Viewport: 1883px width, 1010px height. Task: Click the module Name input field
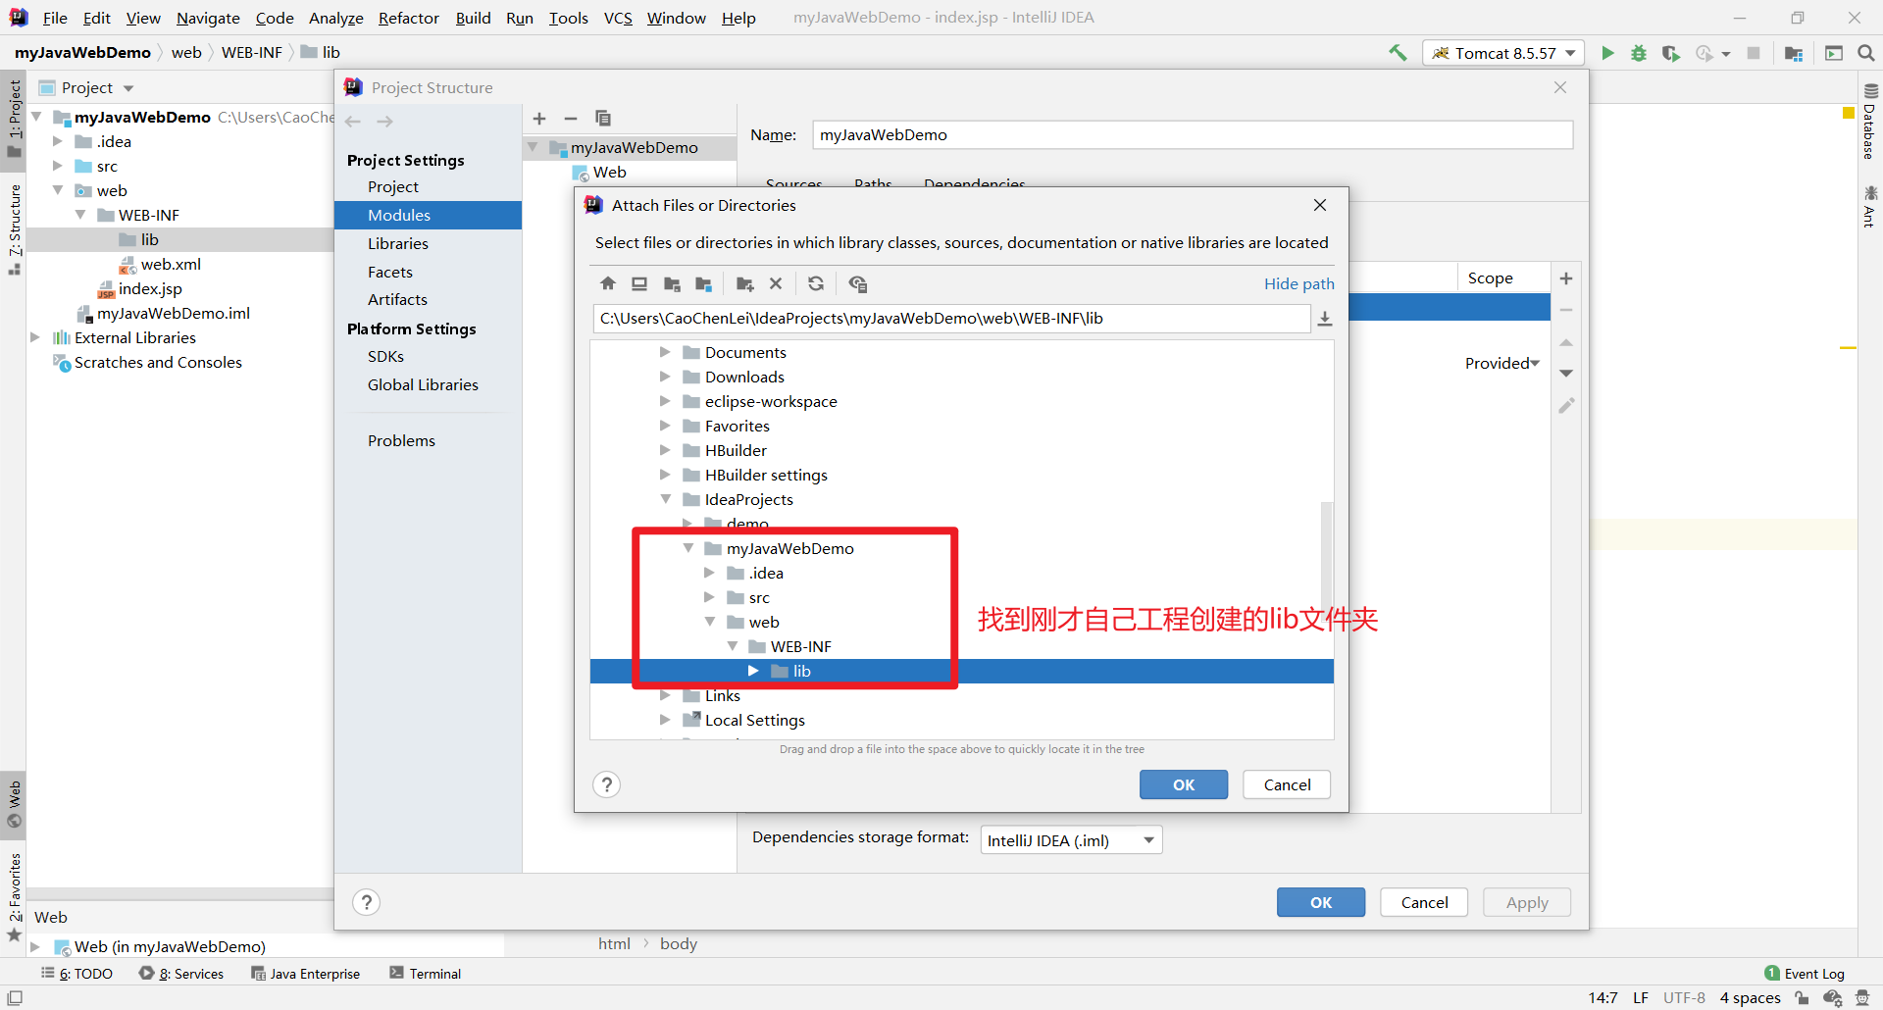(x=1192, y=134)
